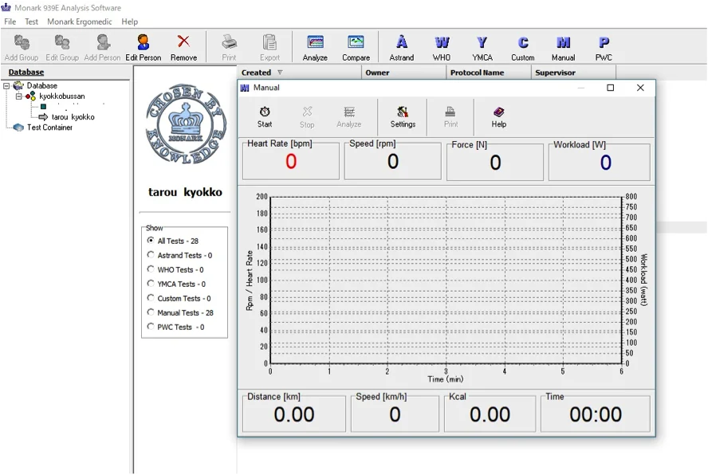Filter to Astrand Tests only

pos(149,255)
